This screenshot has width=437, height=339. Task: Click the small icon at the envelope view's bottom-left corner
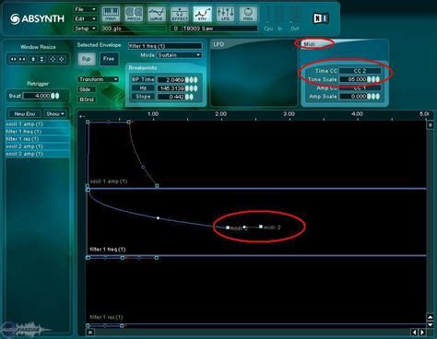click(89, 333)
